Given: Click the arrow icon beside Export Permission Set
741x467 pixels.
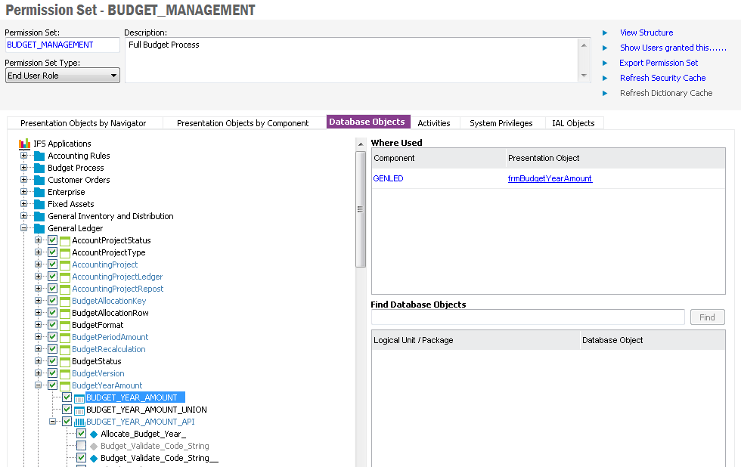Looking at the screenshot, I should pos(605,63).
